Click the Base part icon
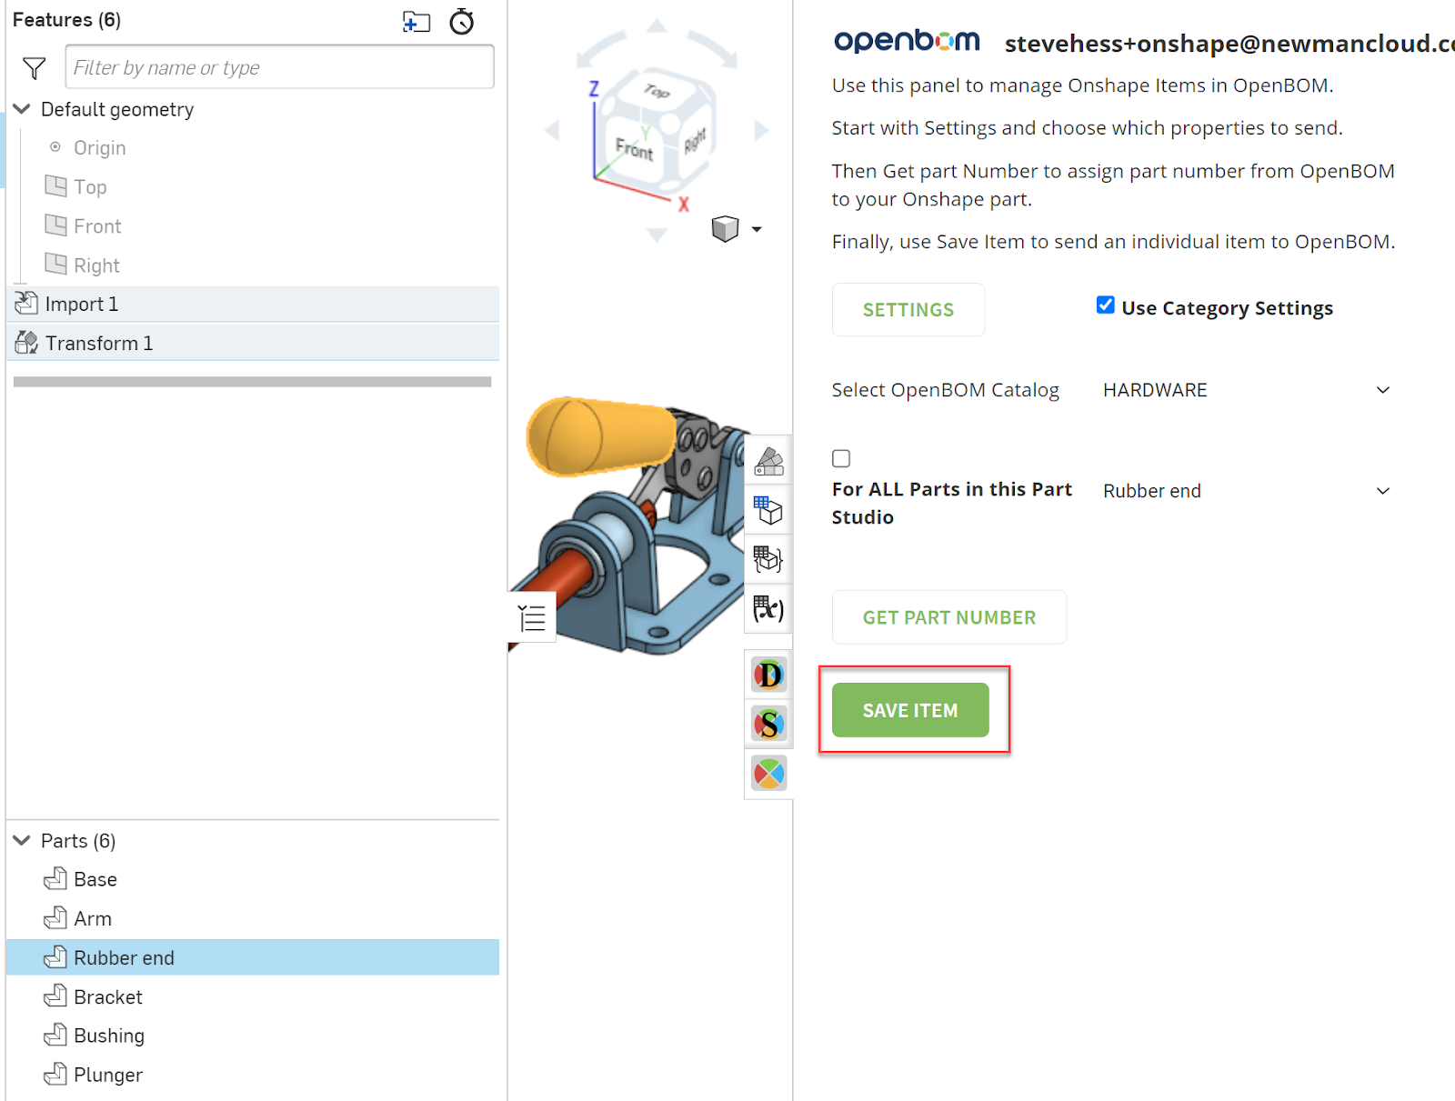The height and width of the screenshot is (1101, 1455). coord(55,878)
